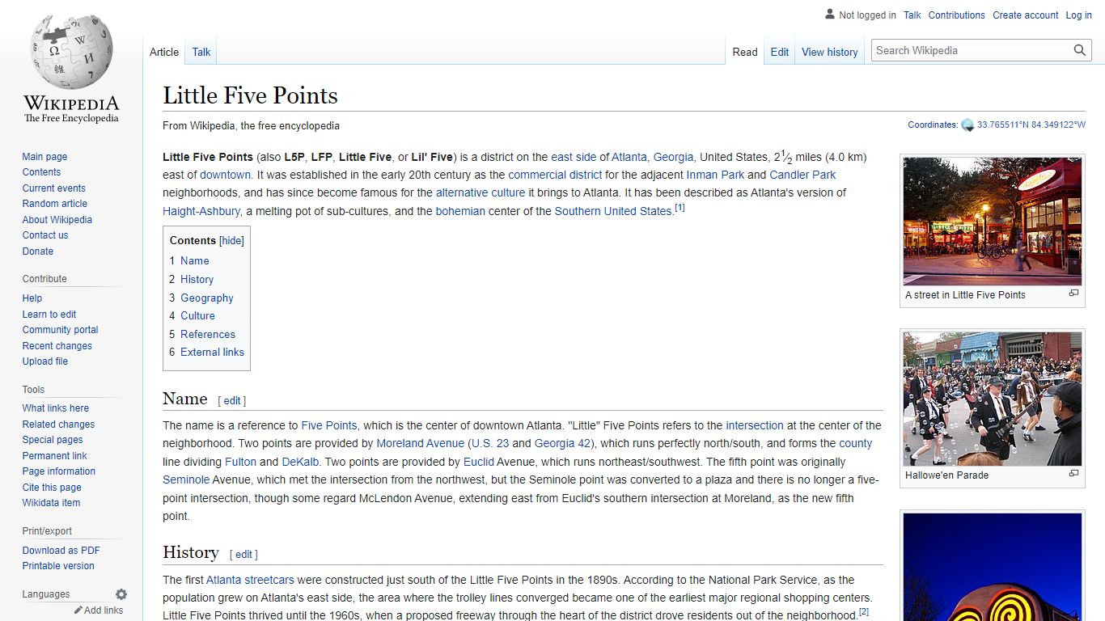This screenshot has height=621, width=1105.
Task: Click Cite this page
Action: point(52,487)
